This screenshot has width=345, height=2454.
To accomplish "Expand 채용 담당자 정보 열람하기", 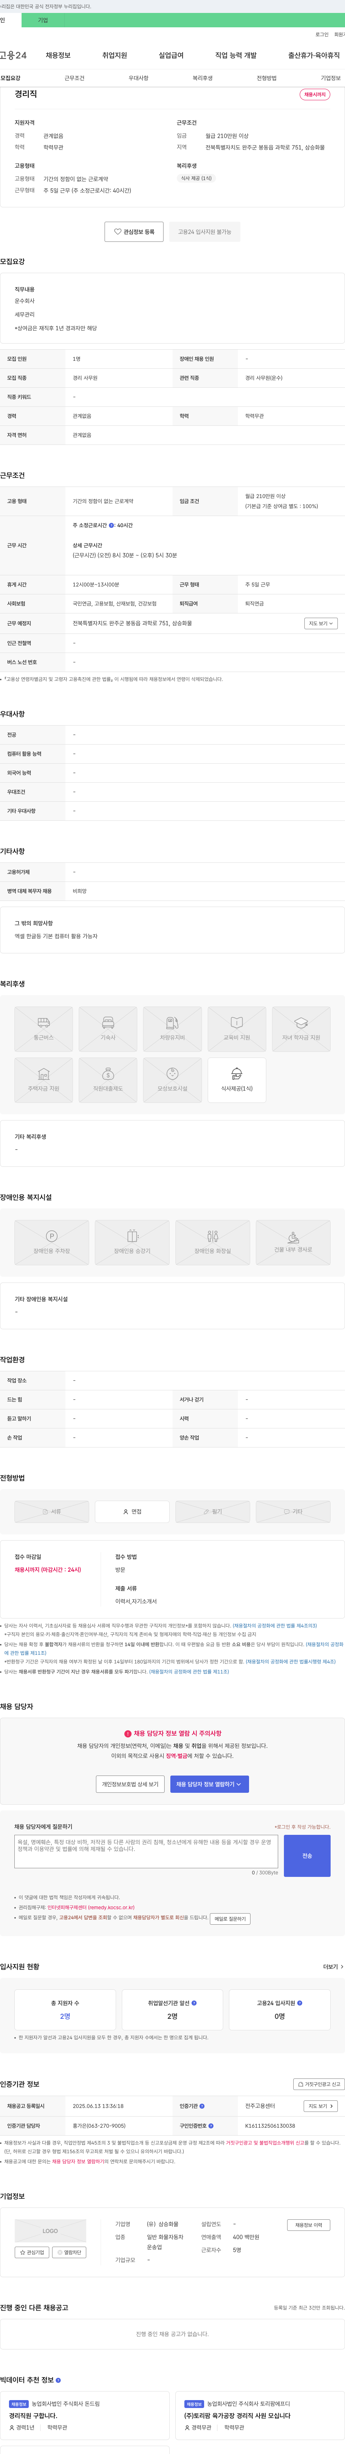I will coord(210,1783).
